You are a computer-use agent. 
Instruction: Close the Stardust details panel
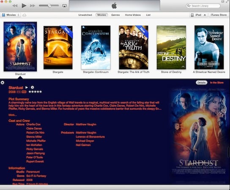(3, 83)
